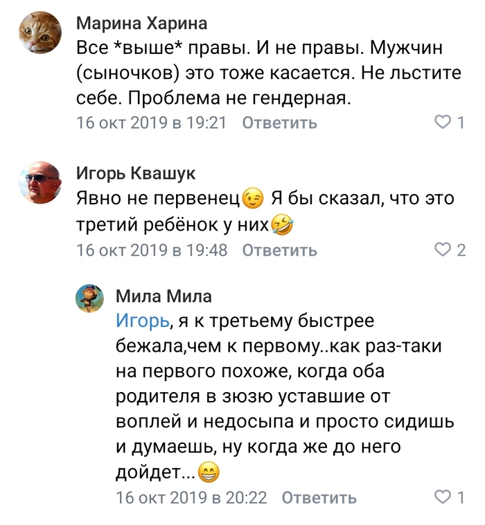Image resolution: width=485 pixels, height=525 pixels.
Task: Open Игорь Квашук's profile photo
Action: [x=39, y=183]
